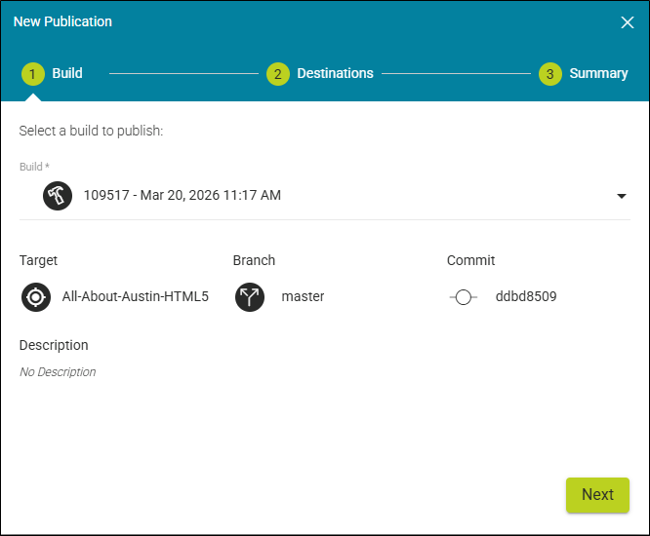
Task: Click the No Description text
Action: pos(58,372)
